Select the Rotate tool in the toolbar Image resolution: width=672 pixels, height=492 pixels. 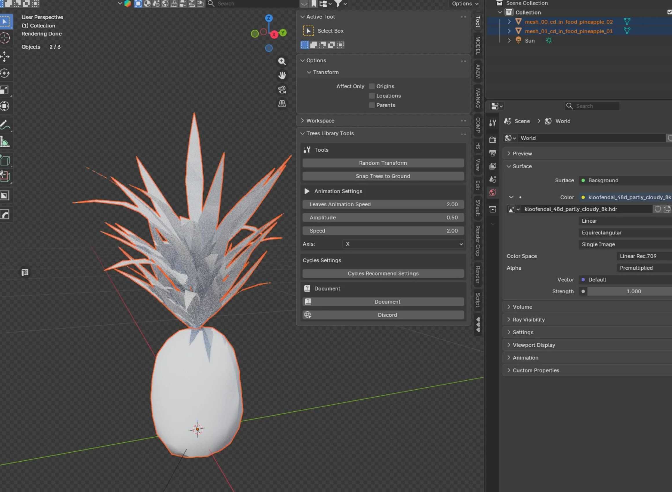click(5, 73)
